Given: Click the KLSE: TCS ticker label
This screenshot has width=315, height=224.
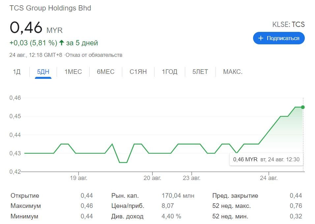Looking at the screenshot, I should (288, 24).
